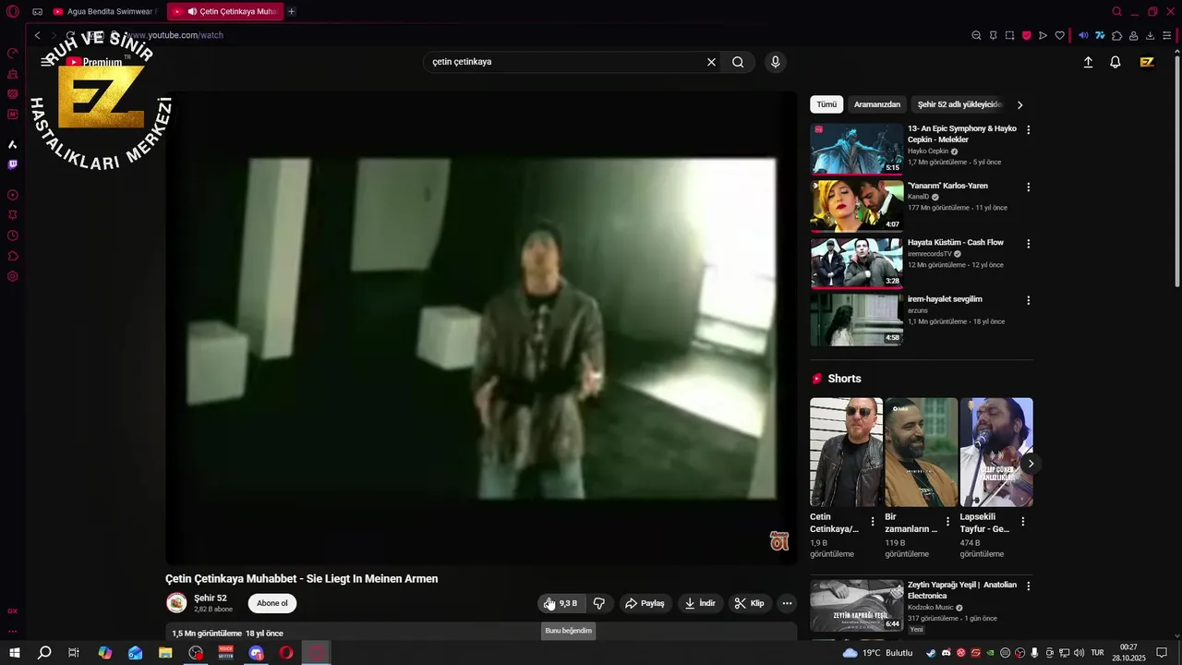Image resolution: width=1182 pixels, height=665 pixels.
Task: Clear the search box with X
Action: coord(711,62)
